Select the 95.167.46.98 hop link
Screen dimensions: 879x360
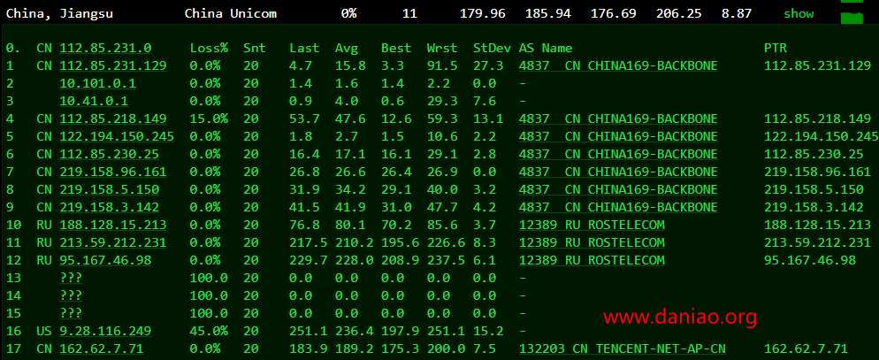[105, 260]
